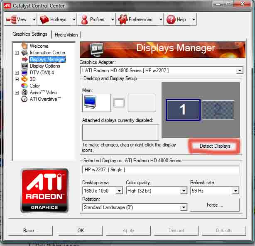Open the Desktop area resolution dropdown
The width and height of the screenshot is (255, 246).
(x=119, y=190)
